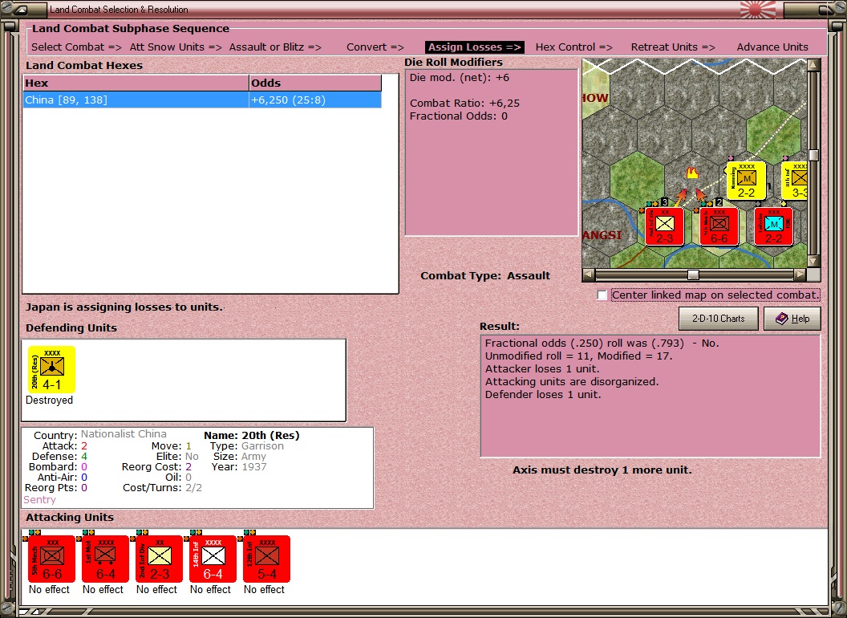Choose the 1st Mot 6-4 attacking unit
Viewport: 847px width, 618px height.
[x=105, y=559]
